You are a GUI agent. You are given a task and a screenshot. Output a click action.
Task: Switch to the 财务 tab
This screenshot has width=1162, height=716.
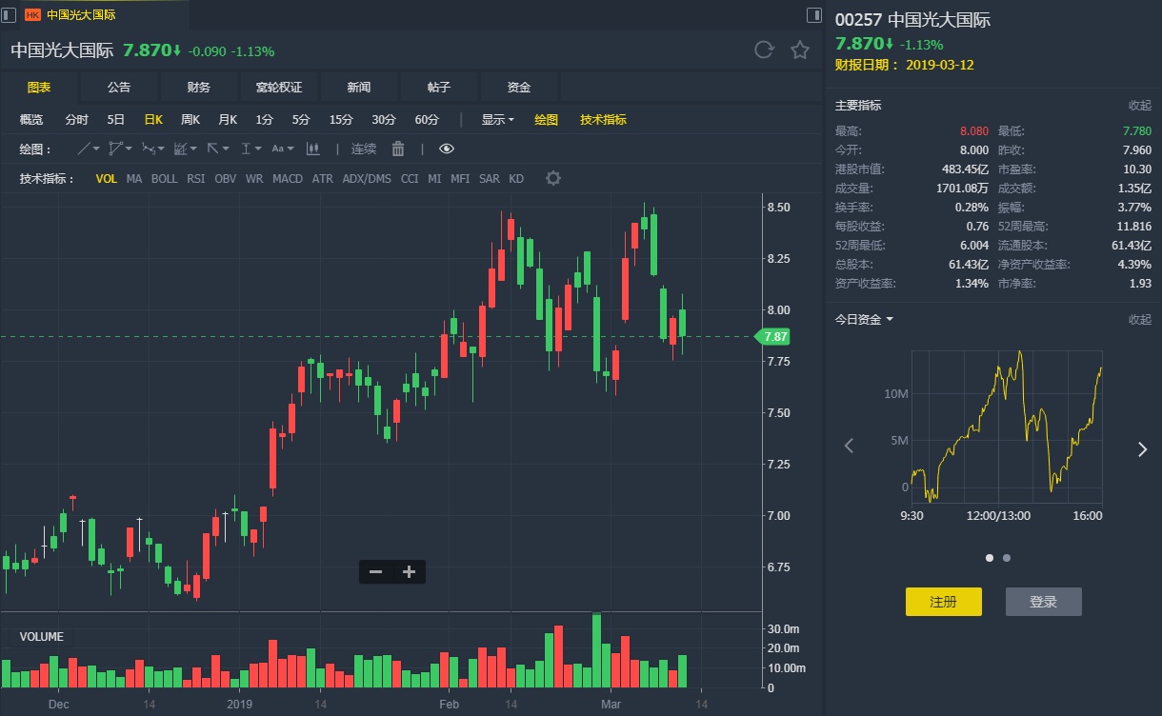tap(199, 88)
